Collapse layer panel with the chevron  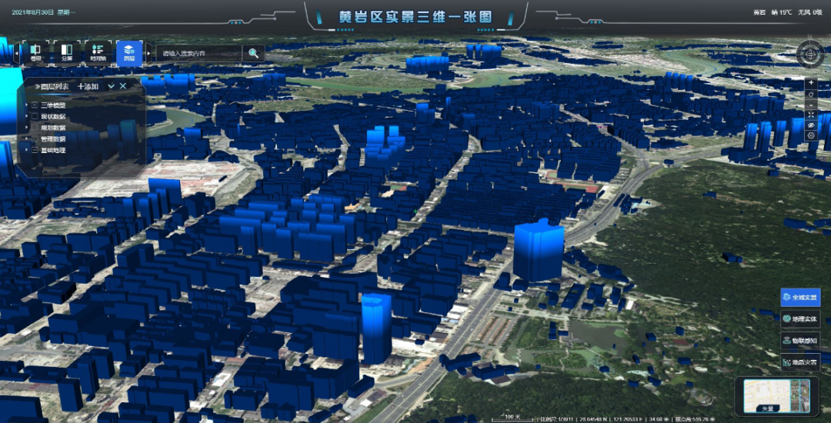(x=111, y=86)
